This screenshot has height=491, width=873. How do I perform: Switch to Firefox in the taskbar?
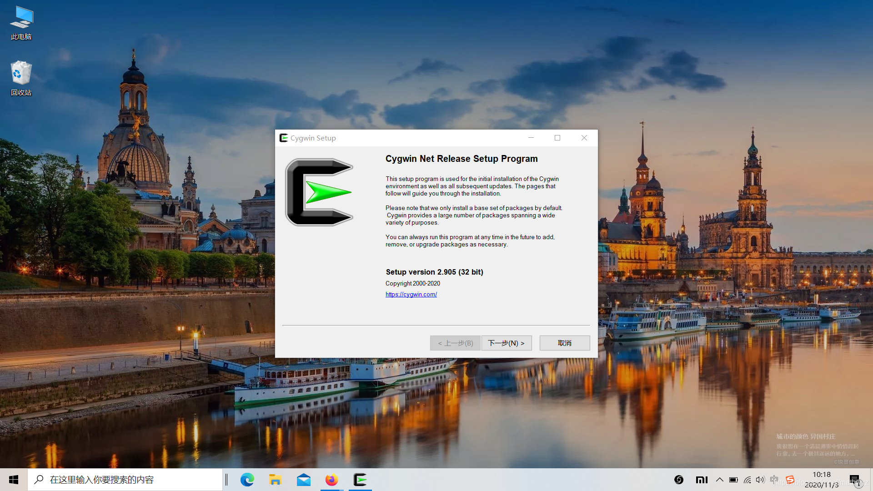(x=331, y=480)
